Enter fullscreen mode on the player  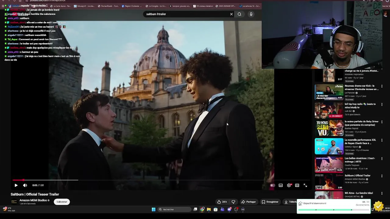point(305,185)
